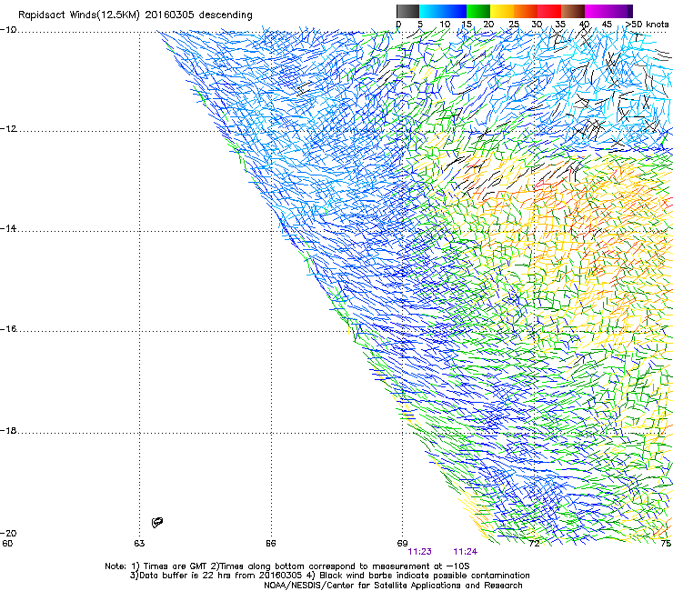Click the NOAA/NESDIS credit line
The width and height of the screenshot is (673, 591).
pos(393,586)
